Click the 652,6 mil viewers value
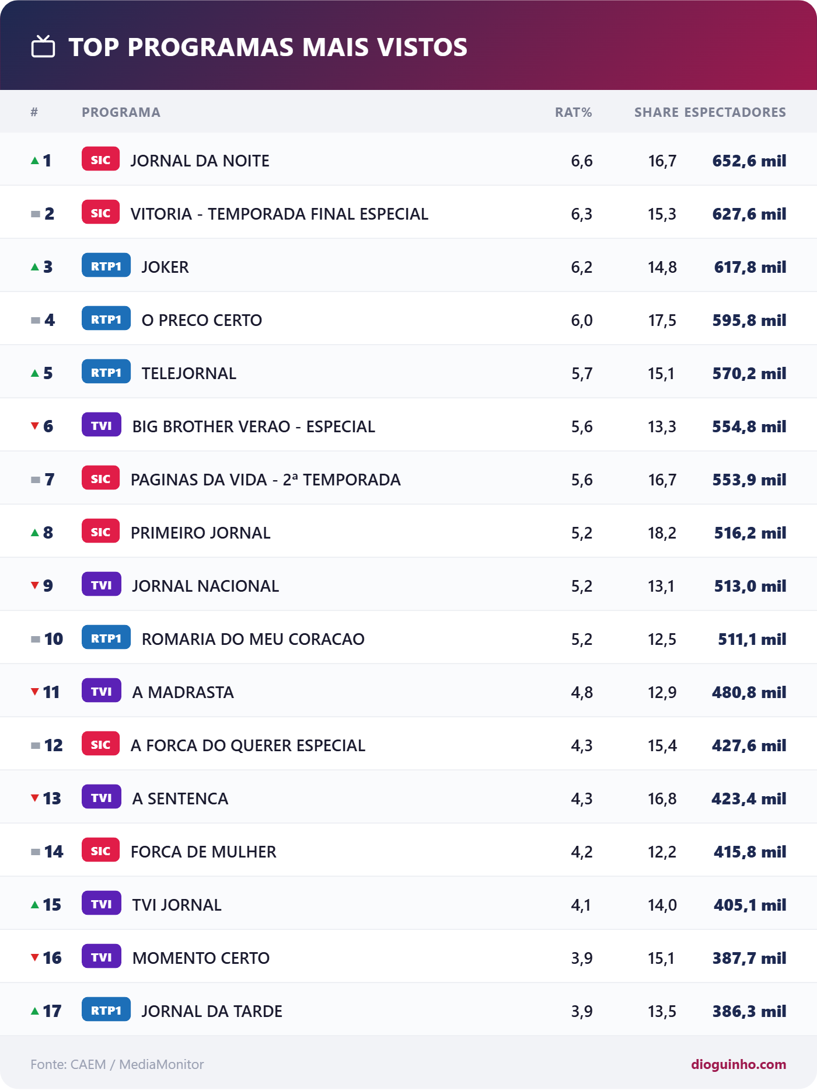This screenshot has height=1090, width=817. (749, 161)
